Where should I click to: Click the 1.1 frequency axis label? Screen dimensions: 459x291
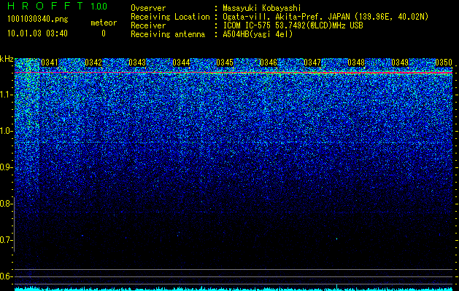[x=7, y=95]
